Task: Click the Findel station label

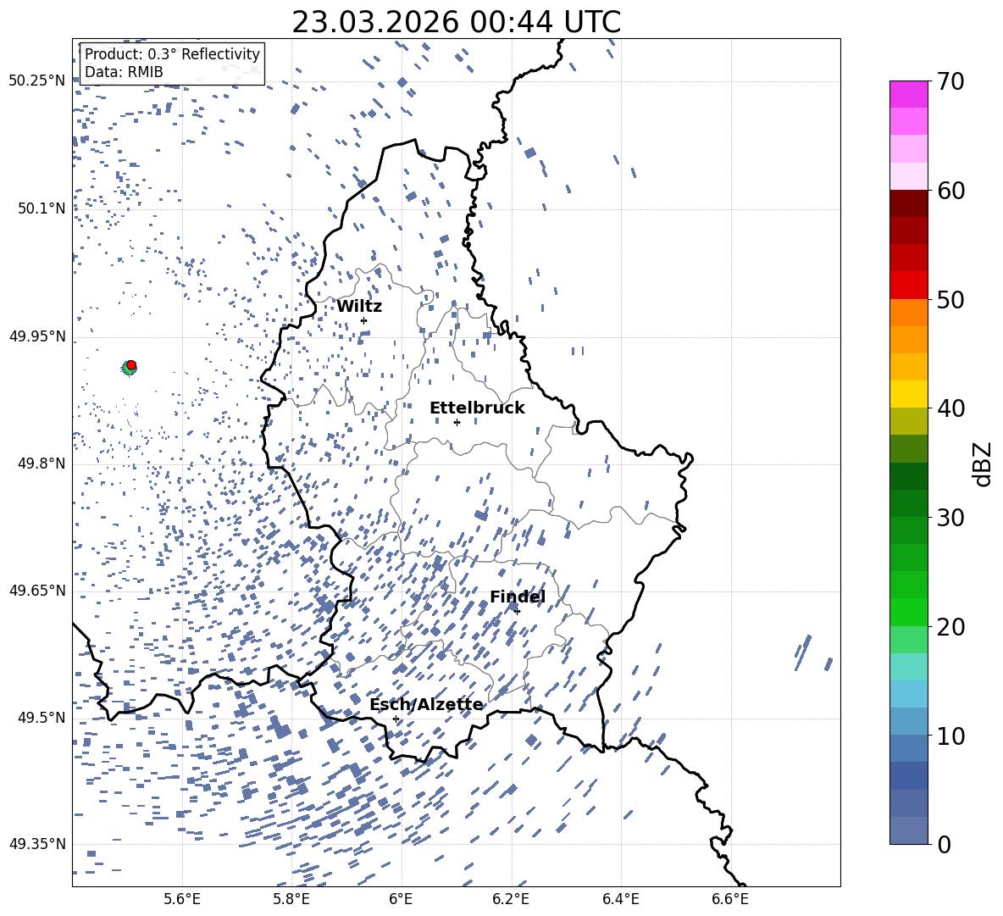Action: click(518, 597)
